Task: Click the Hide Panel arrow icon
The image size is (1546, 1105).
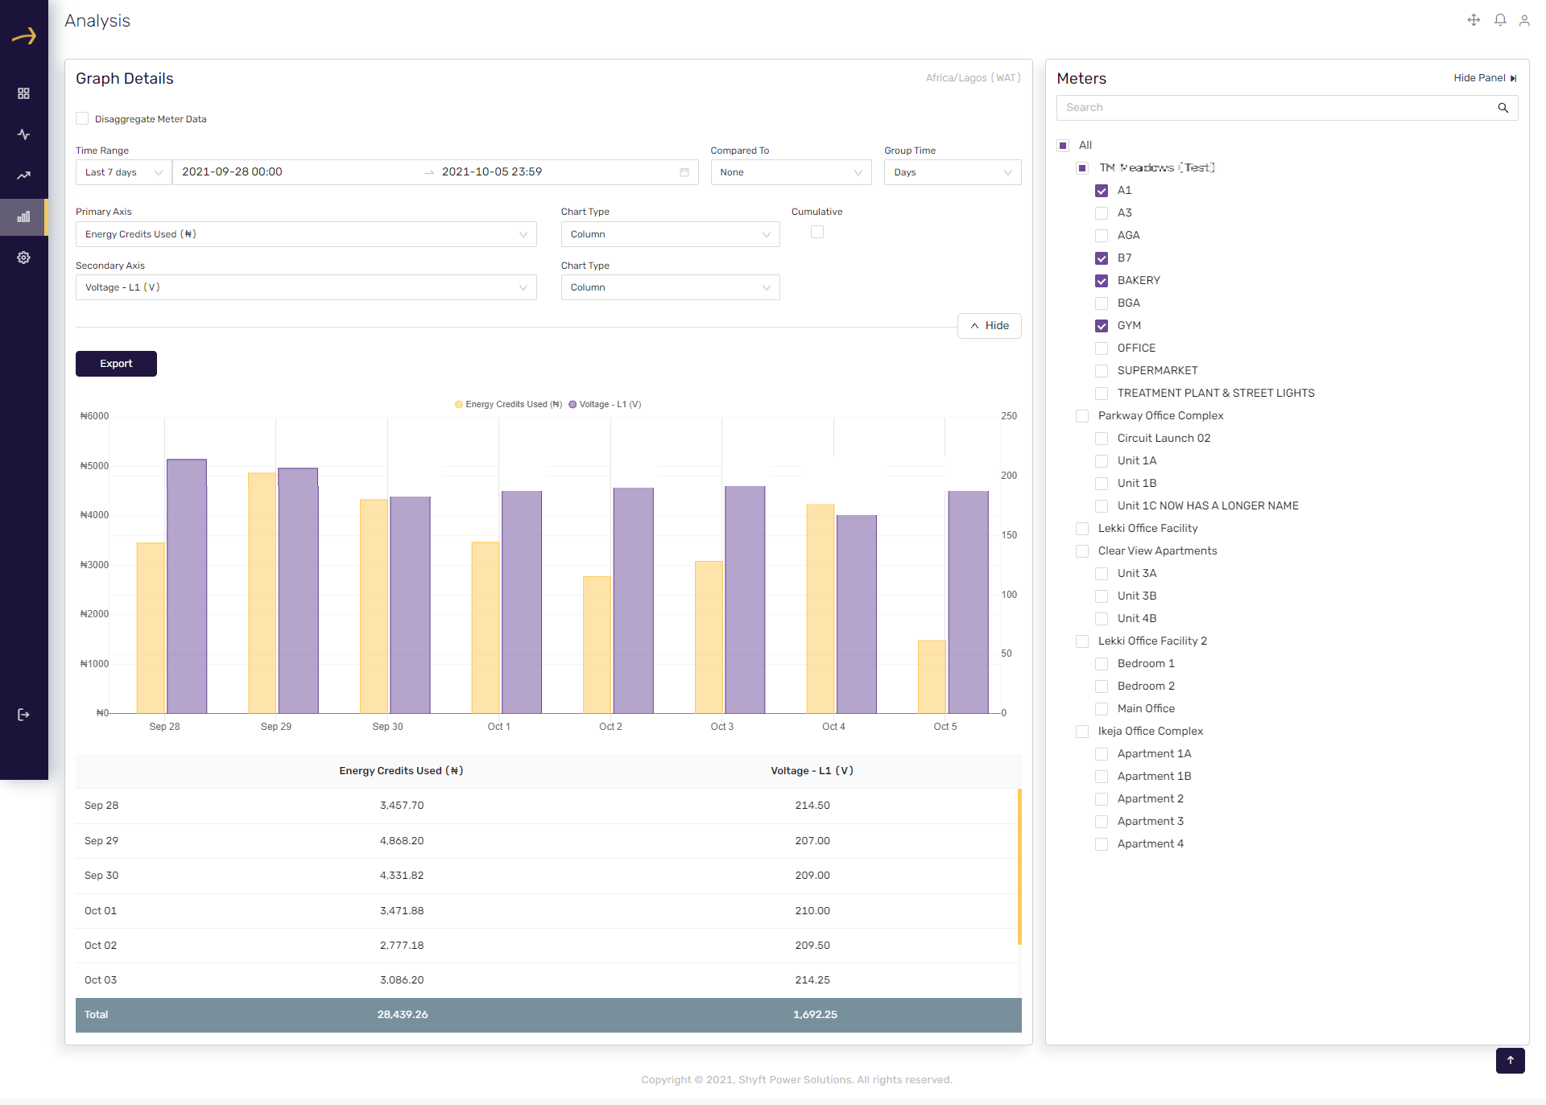Action: tap(1514, 78)
